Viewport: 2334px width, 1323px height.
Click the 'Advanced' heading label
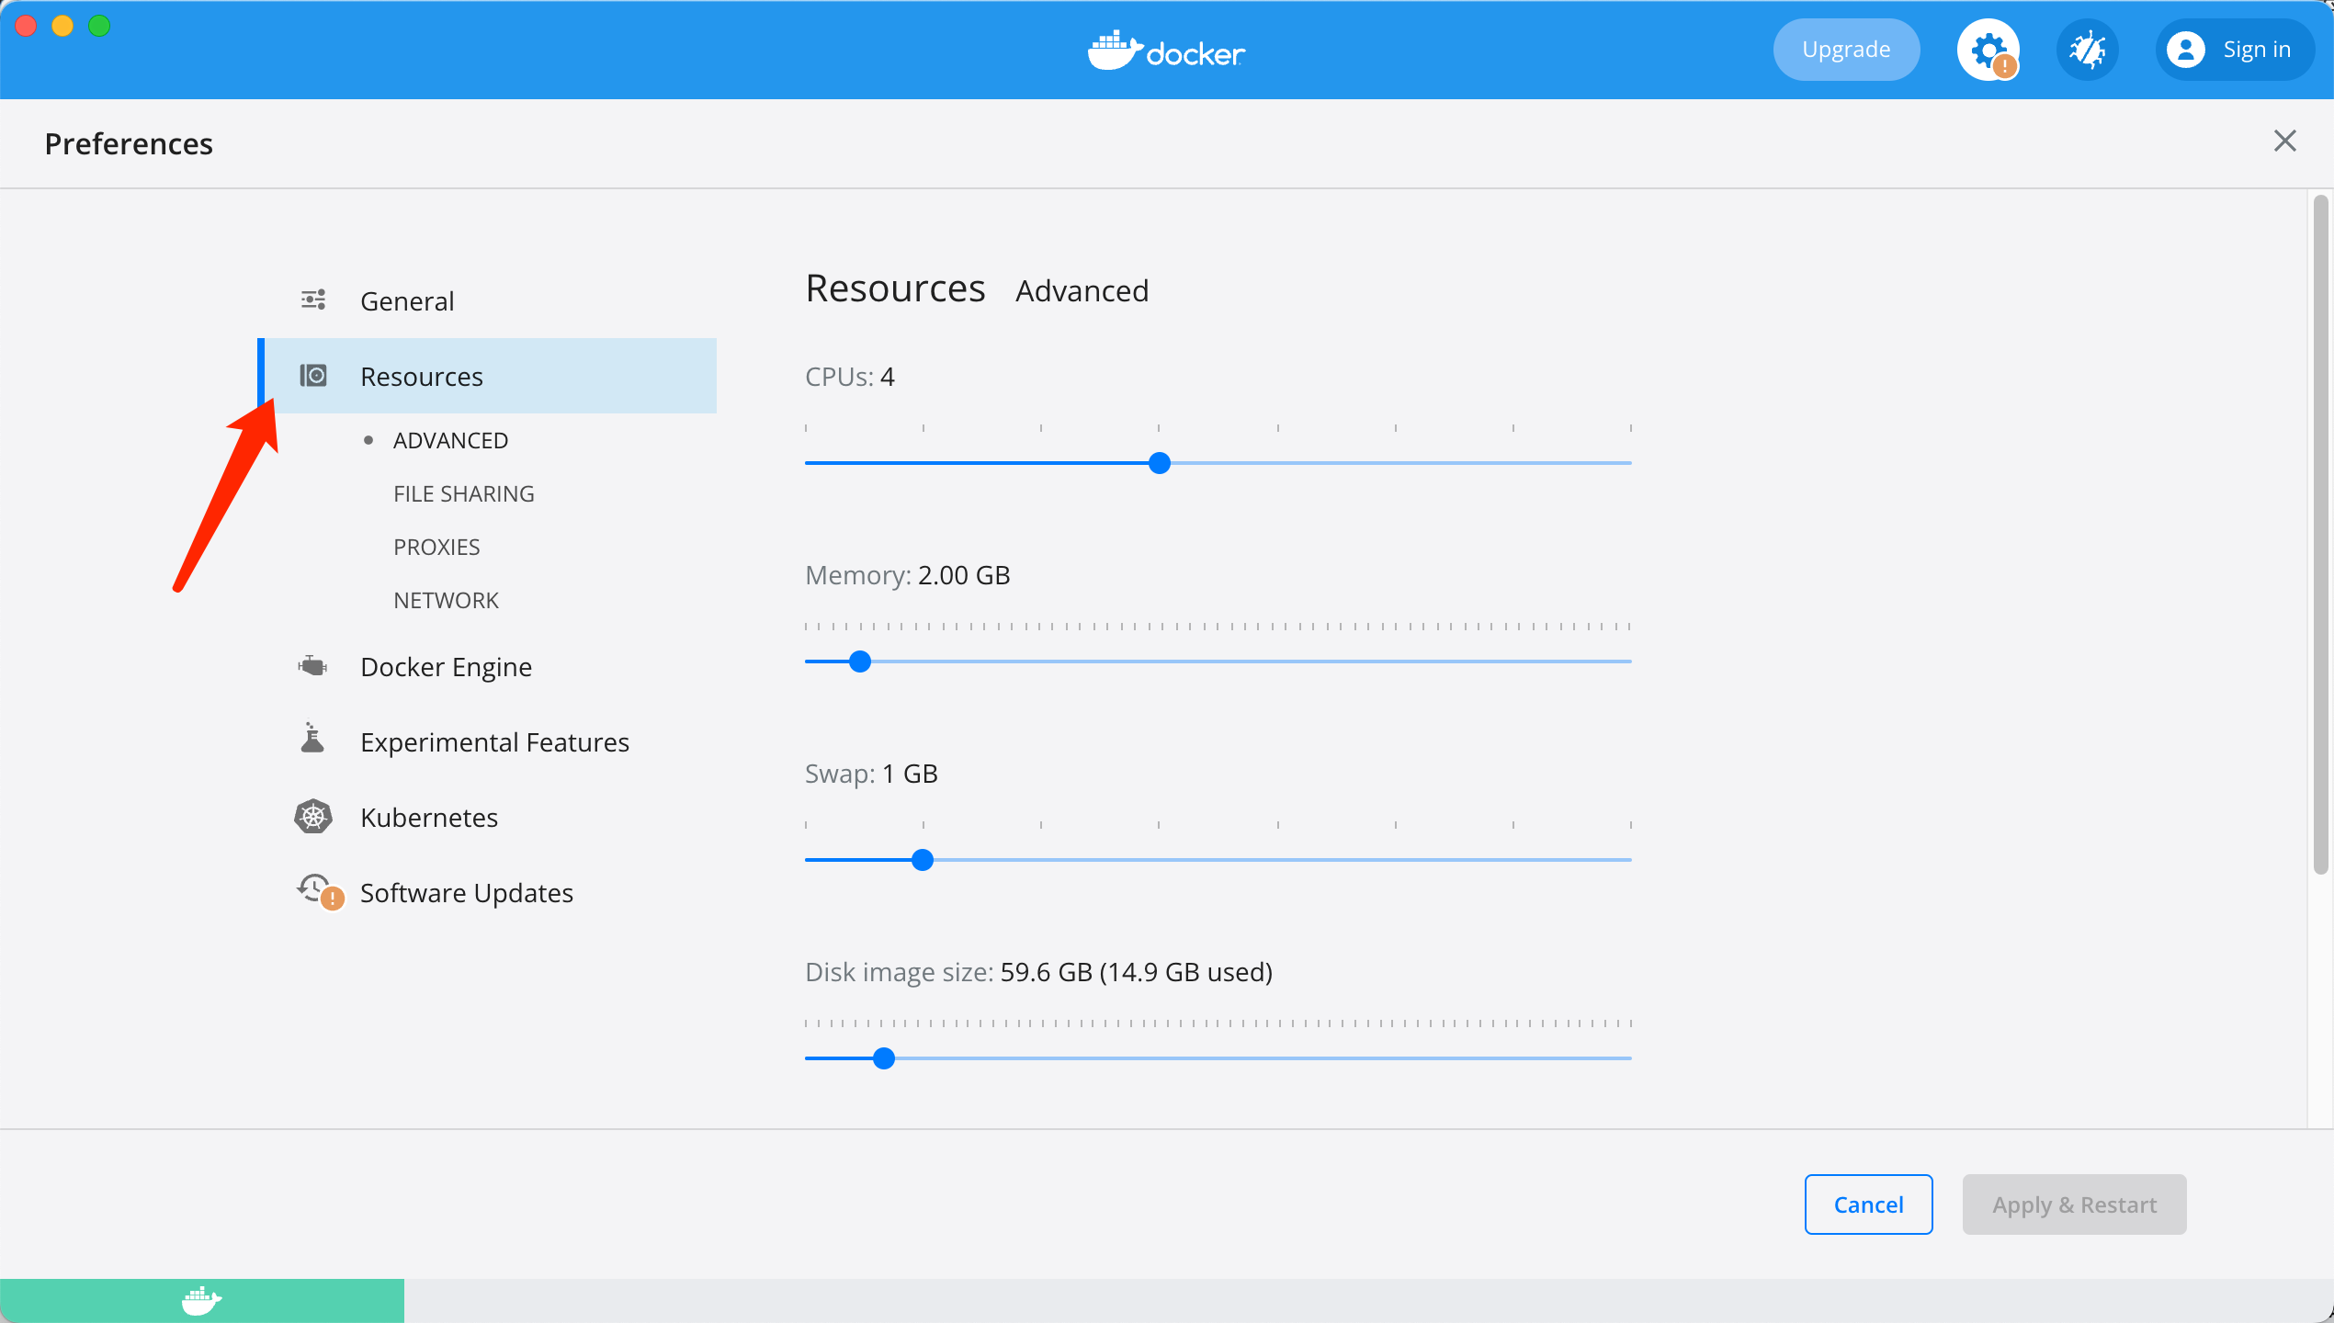pyautogui.click(x=1082, y=290)
